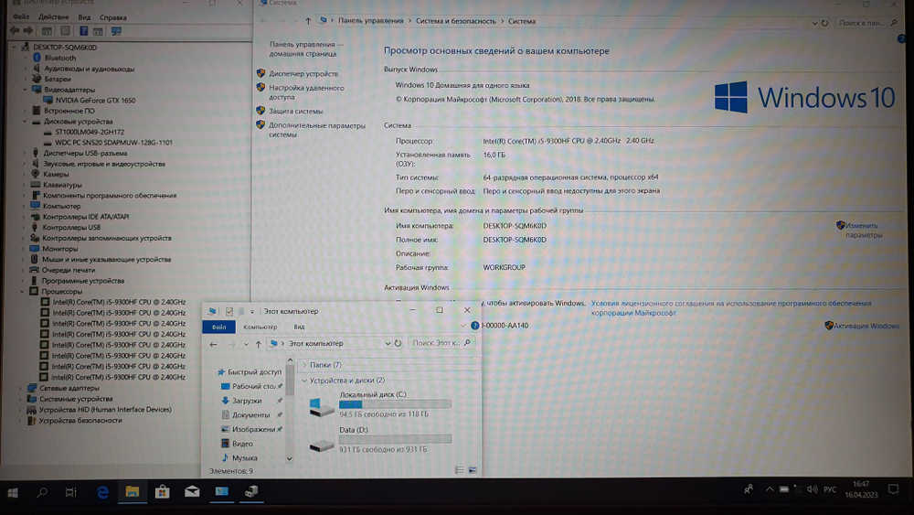Open Microsoft Edge from taskbar

tap(102, 492)
